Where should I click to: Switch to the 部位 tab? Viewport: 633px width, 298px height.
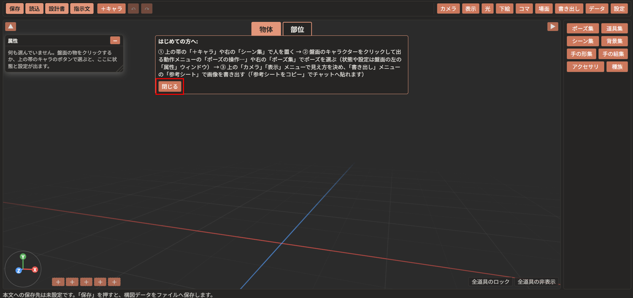[297, 30]
